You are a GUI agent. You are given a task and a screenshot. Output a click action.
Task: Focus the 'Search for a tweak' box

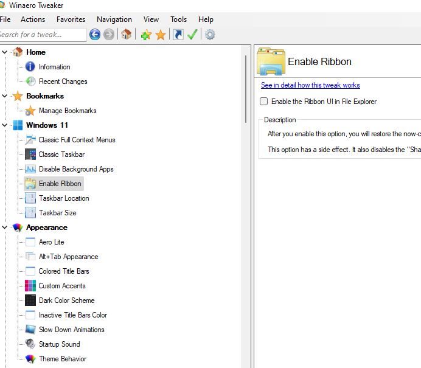point(43,35)
